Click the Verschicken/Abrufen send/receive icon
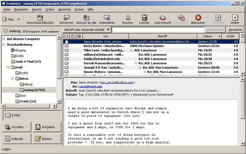The height and width of the screenshot is (154, 246). click(x=40, y=18)
